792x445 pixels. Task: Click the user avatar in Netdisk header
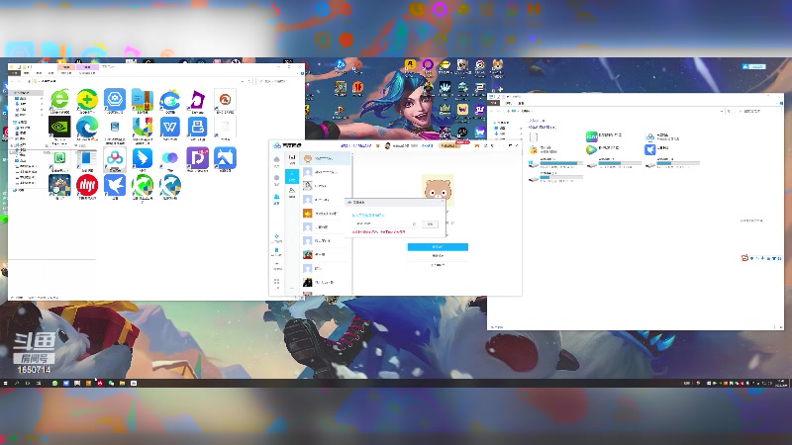click(387, 145)
